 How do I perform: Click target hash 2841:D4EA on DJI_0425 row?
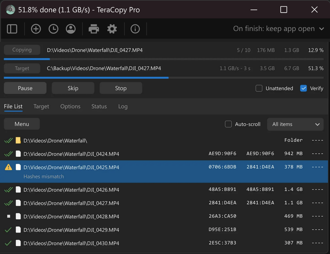click(x=260, y=167)
